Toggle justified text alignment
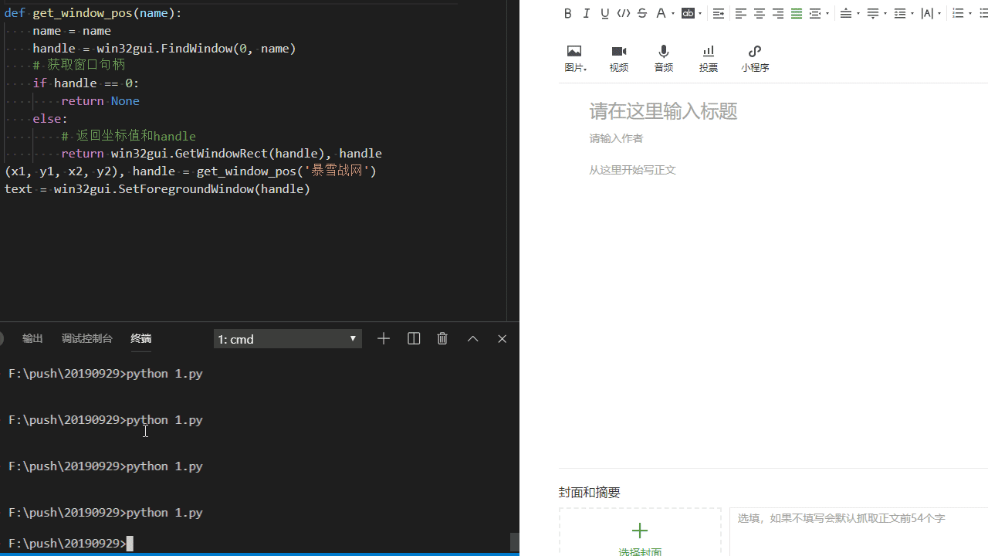Image resolution: width=988 pixels, height=556 pixels. 796,13
